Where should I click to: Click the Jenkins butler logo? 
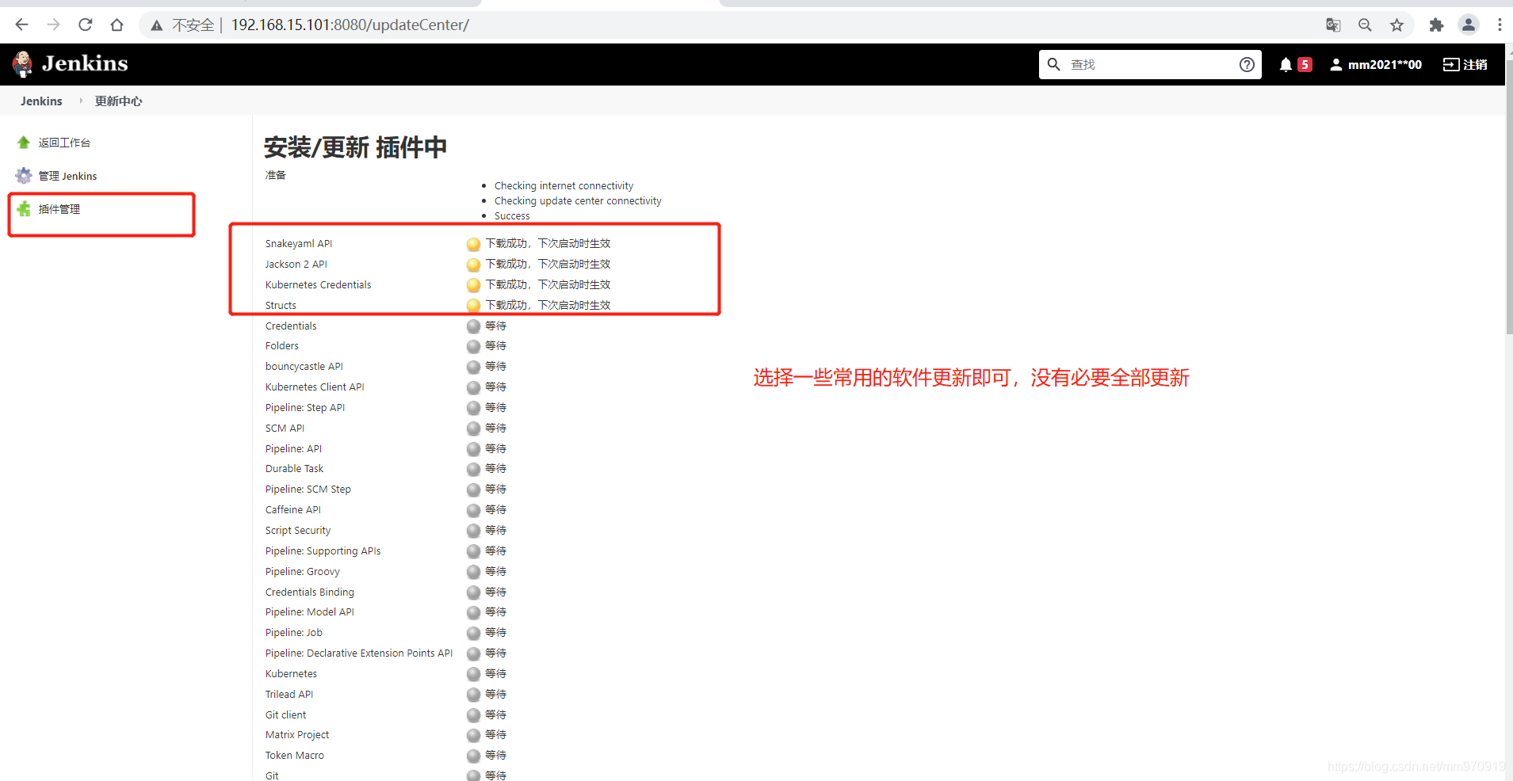point(23,64)
